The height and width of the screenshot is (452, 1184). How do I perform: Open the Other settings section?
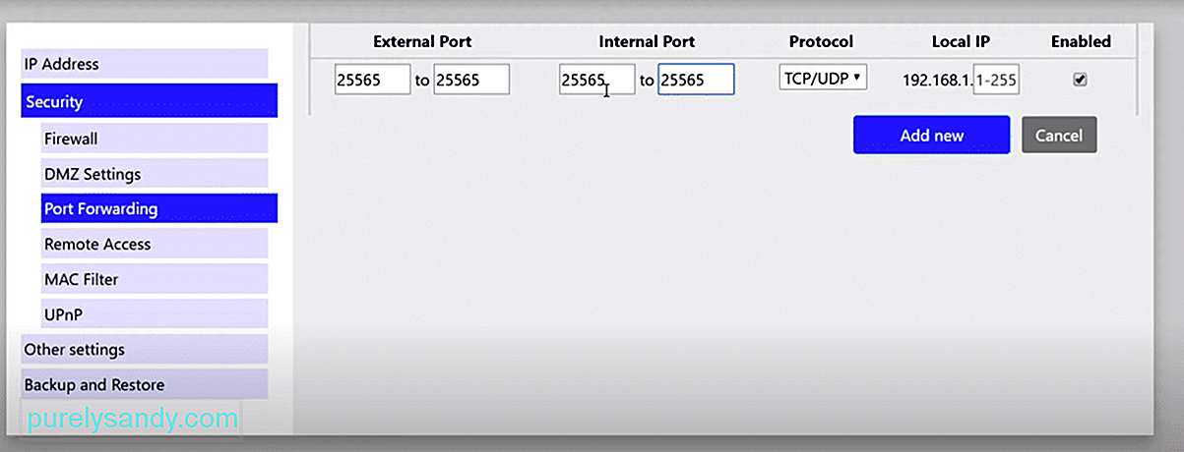click(145, 349)
